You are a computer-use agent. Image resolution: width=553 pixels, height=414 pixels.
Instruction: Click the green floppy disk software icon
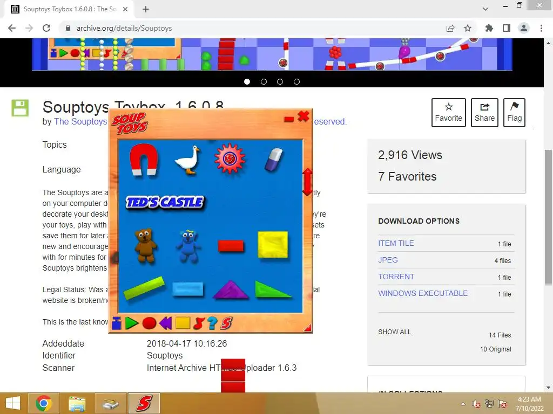(20, 108)
